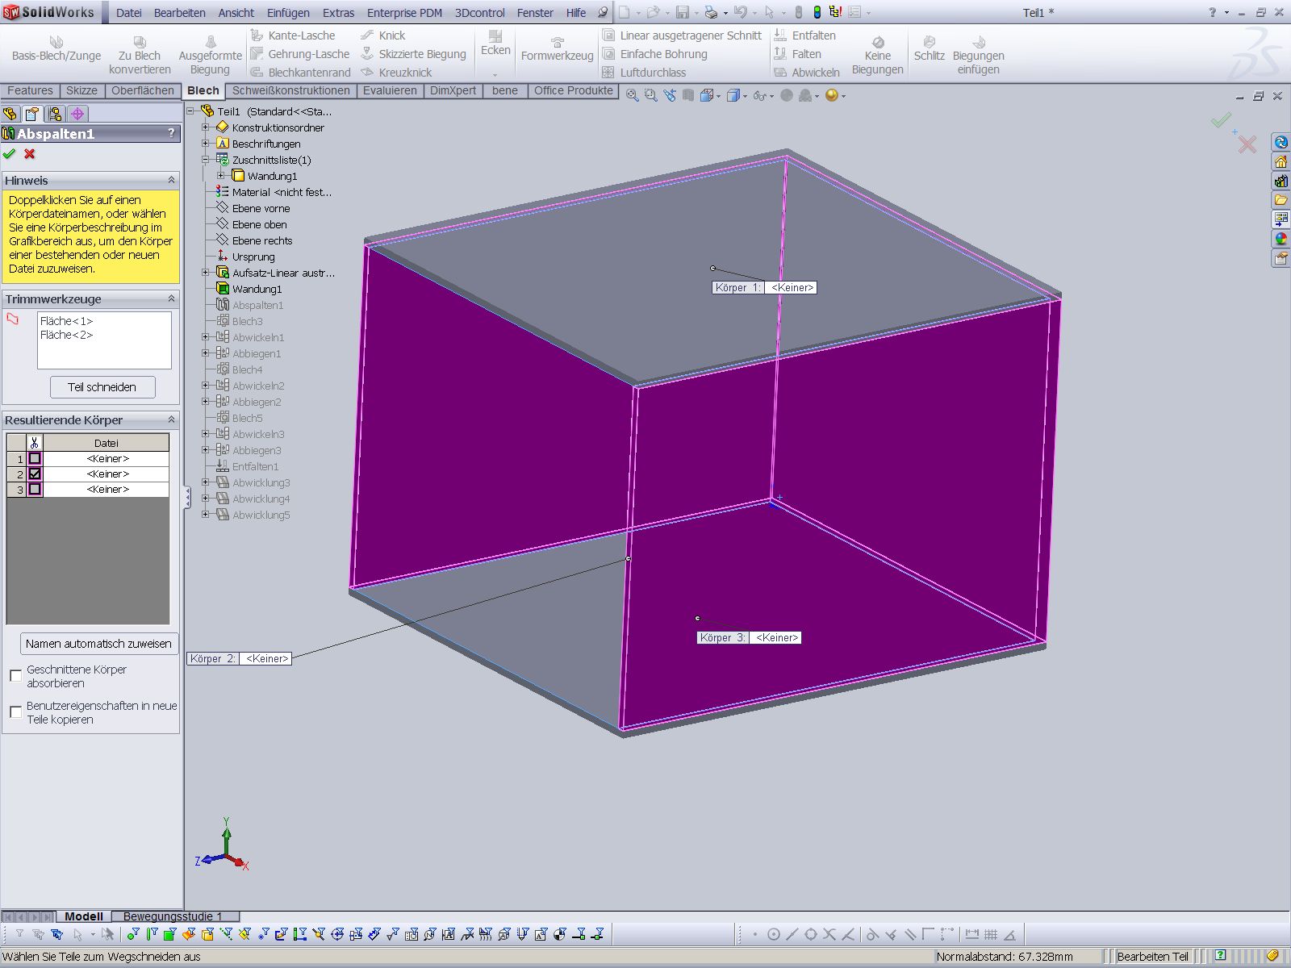Expand the Konstruktionsordner tree node

click(x=206, y=127)
